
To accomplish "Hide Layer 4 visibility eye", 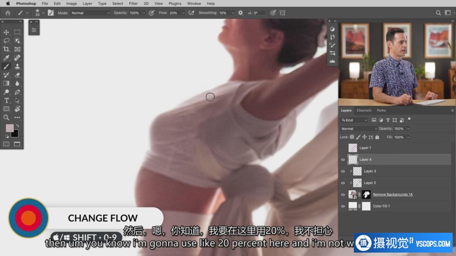I will [343, 159].
